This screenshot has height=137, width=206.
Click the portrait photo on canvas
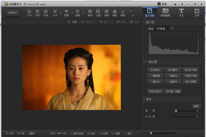click(72, 77)
